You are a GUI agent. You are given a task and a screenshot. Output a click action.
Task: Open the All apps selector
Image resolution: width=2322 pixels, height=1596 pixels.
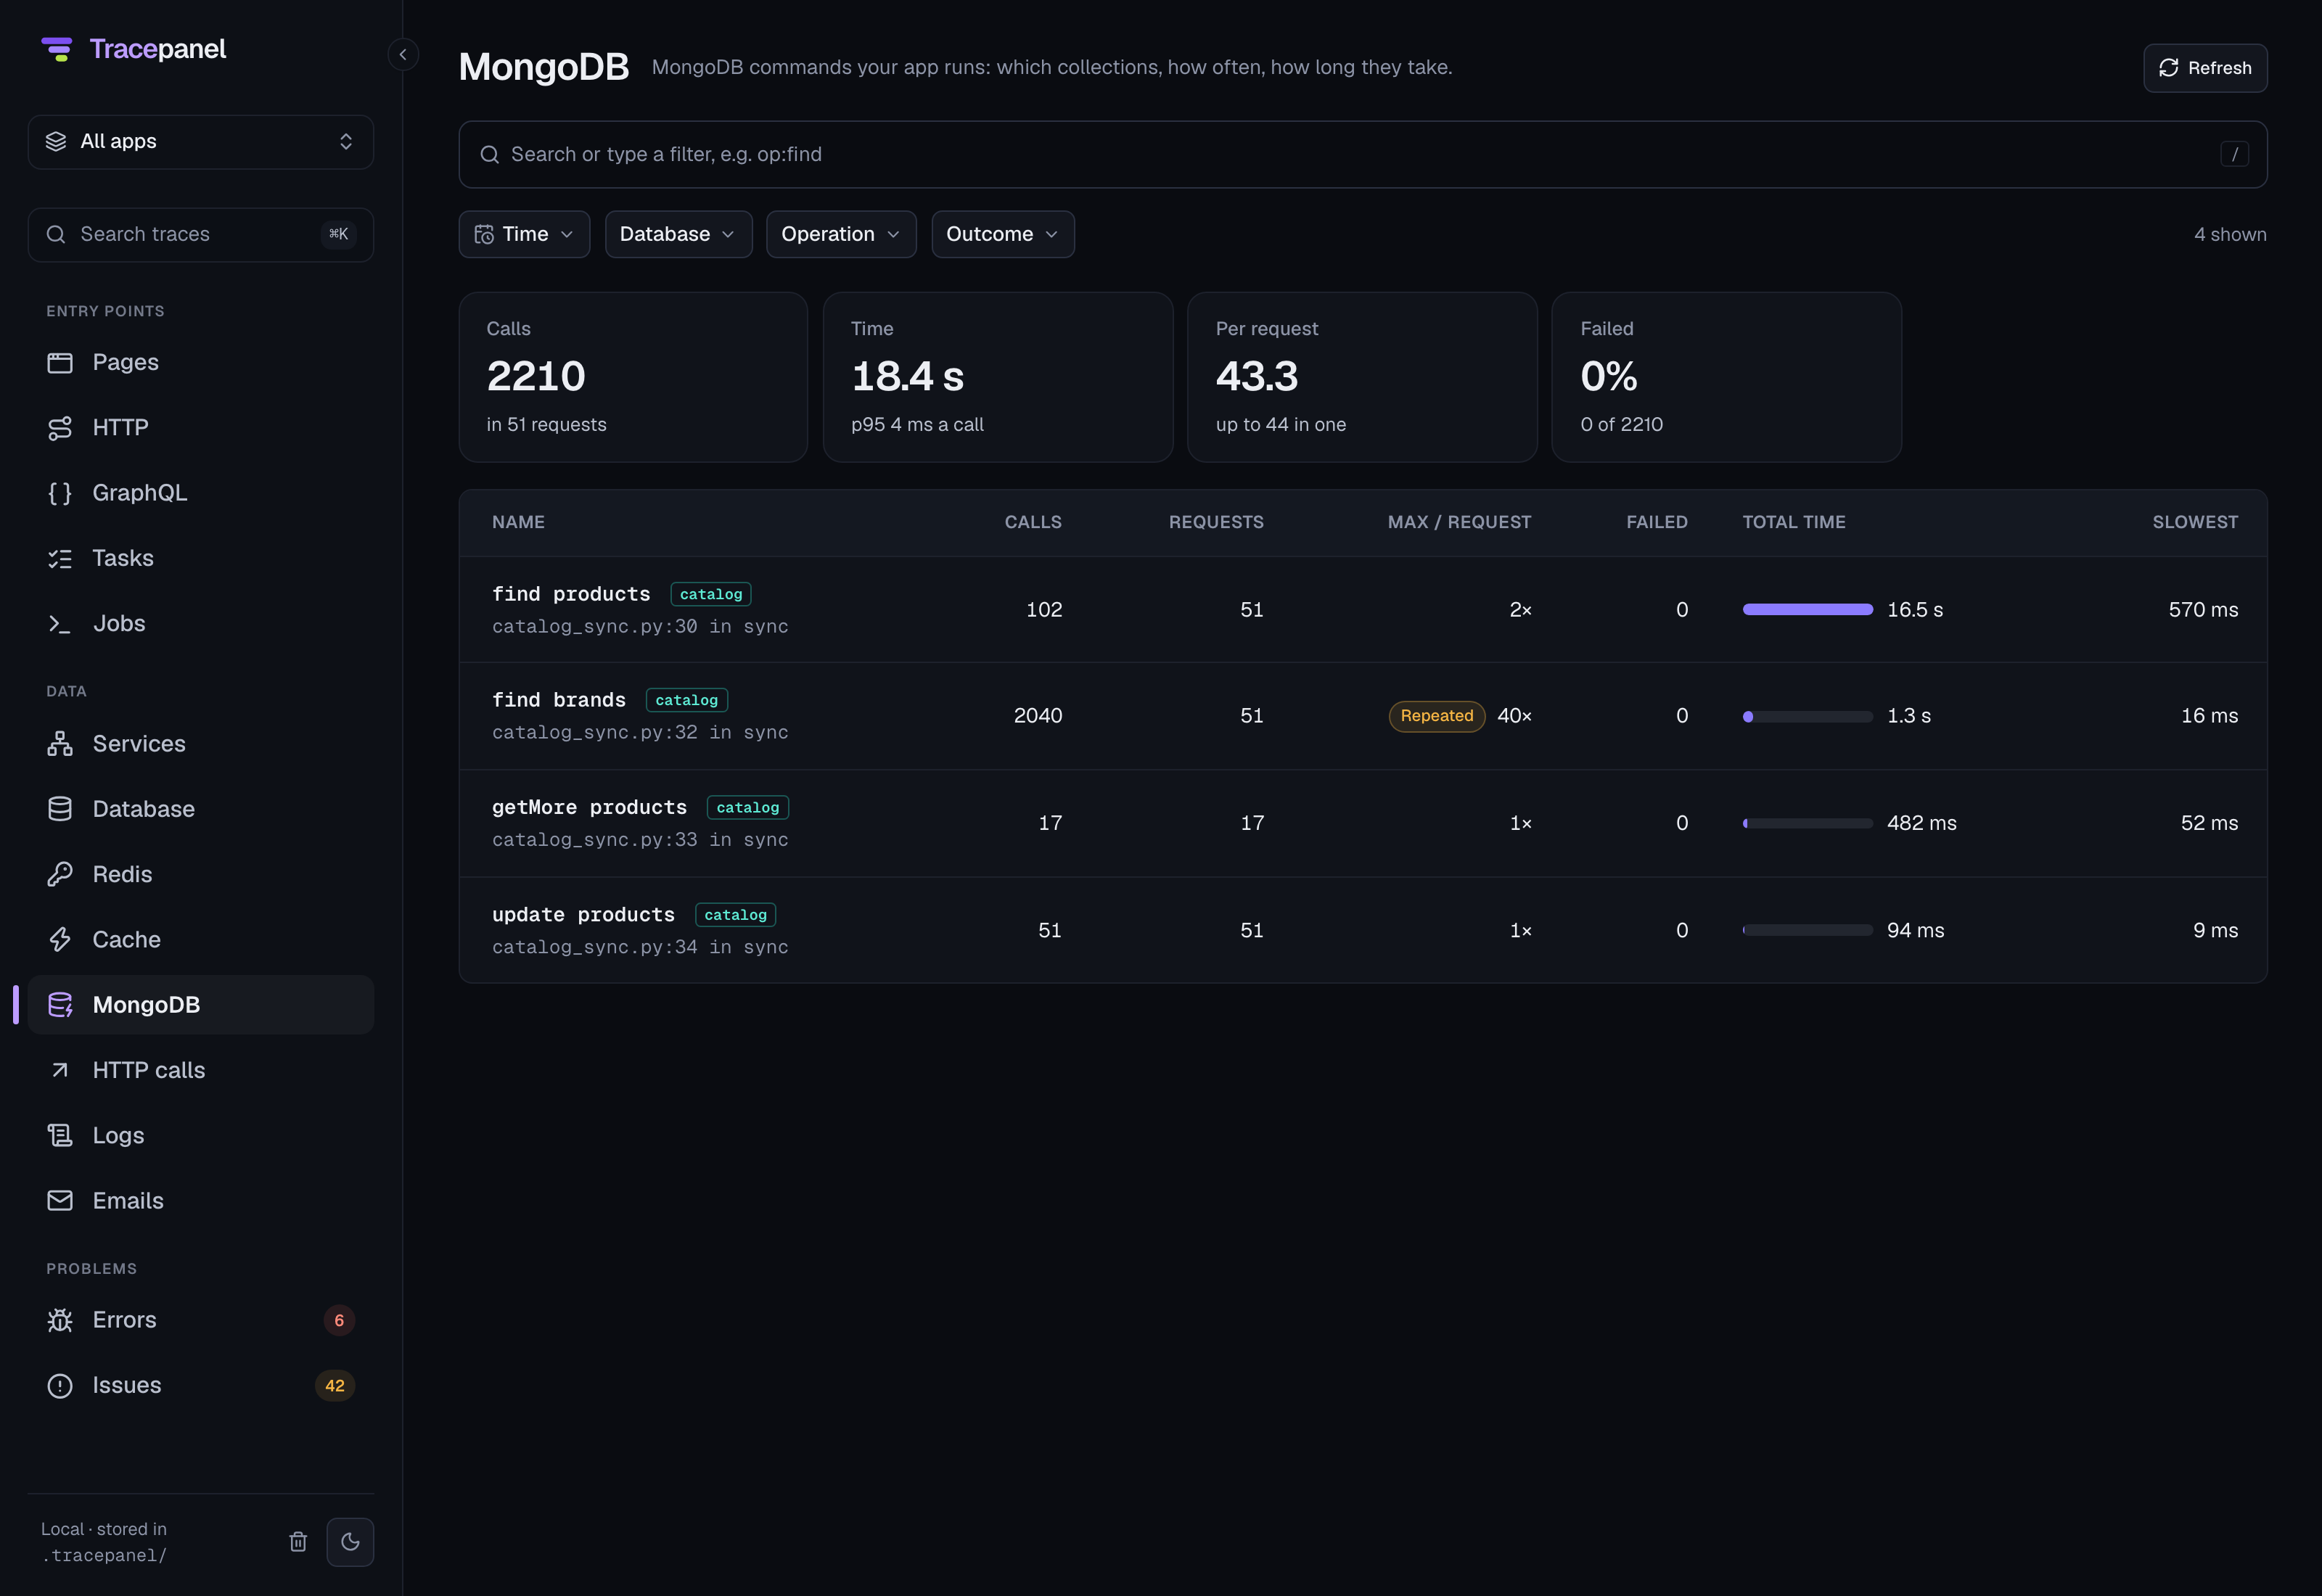pyautogui.click(x=201, y=142)
